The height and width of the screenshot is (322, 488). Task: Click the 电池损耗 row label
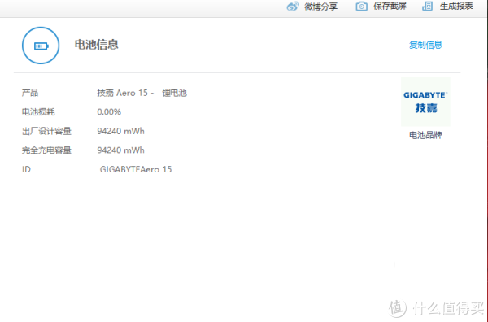[38, 112]
